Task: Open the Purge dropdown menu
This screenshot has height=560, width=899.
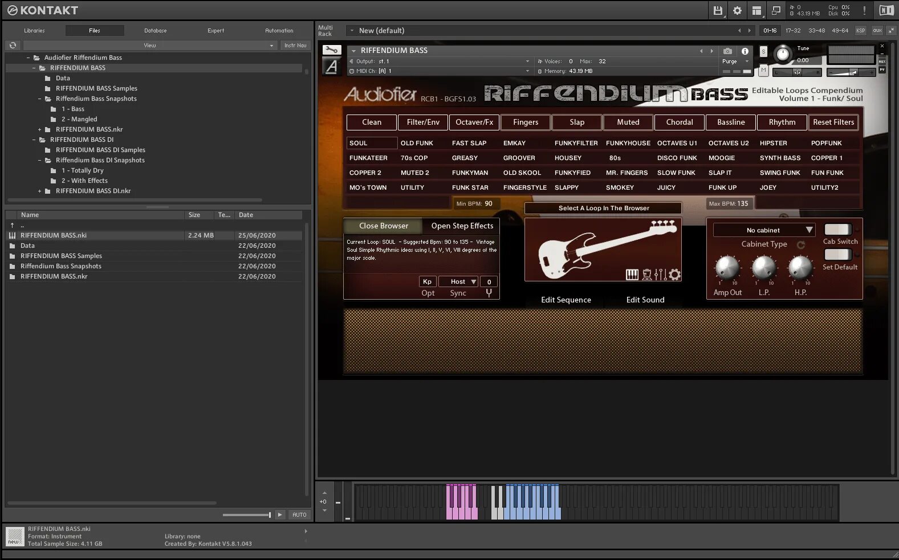Action: click(735, 61)
